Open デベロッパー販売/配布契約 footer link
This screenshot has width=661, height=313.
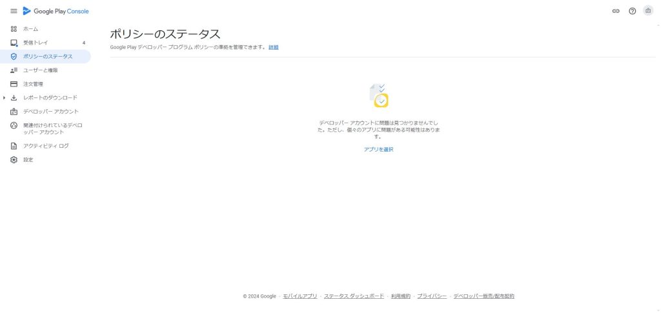tap(483, 296)
